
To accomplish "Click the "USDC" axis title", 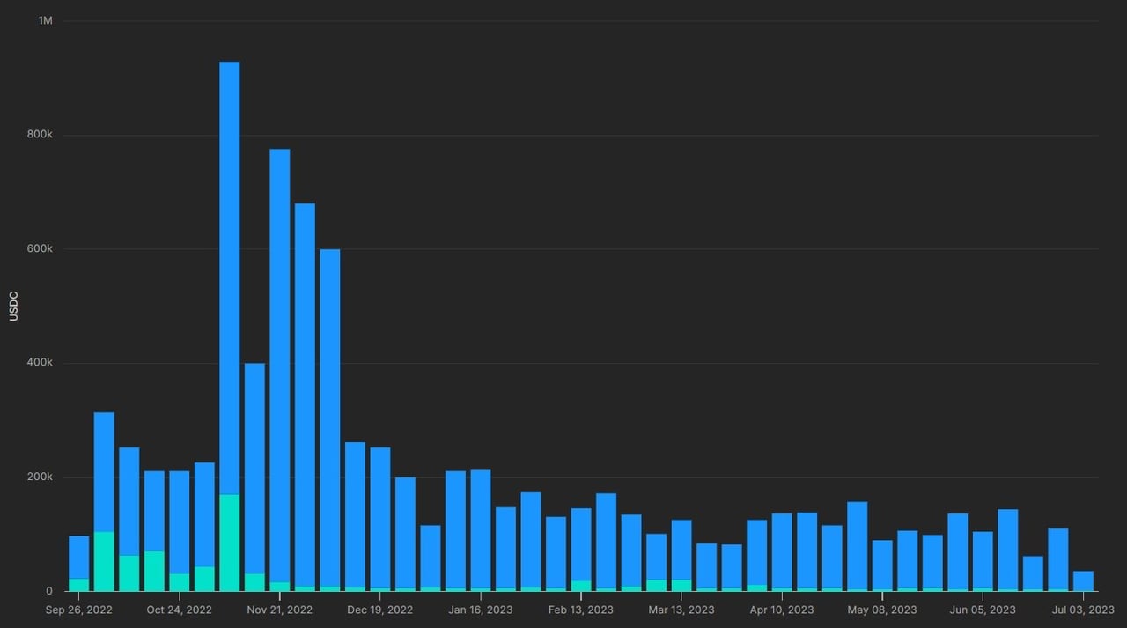I will click(x=13, y=306).
